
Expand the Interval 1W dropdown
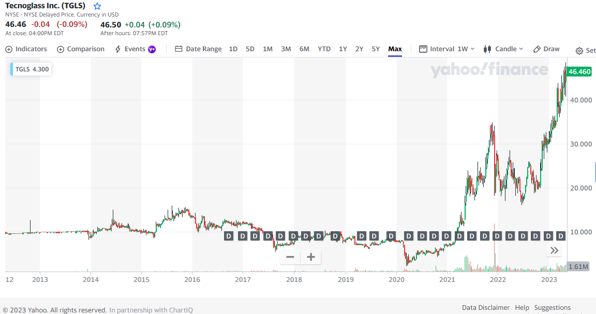coord(446,49)
